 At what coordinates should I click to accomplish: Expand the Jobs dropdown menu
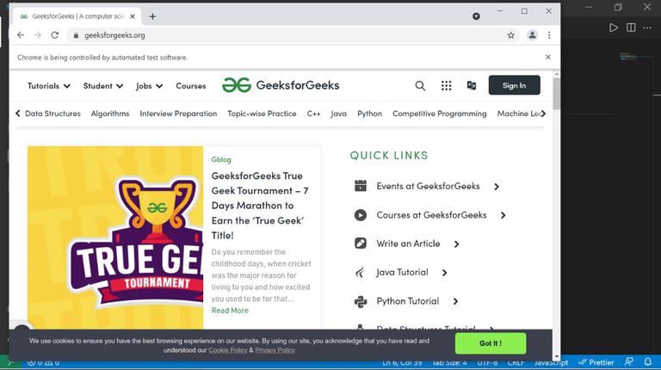(149, 86)
